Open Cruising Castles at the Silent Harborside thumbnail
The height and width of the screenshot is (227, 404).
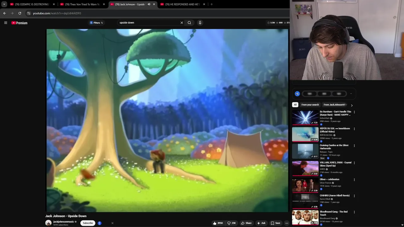pyautogui.click(x=305, y=151)
